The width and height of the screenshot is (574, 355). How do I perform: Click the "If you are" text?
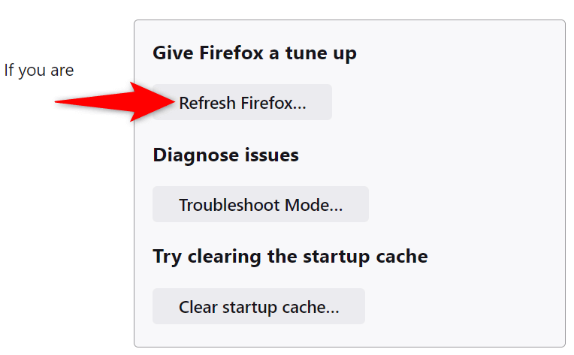pyautogui.click(x=39, y=71)
